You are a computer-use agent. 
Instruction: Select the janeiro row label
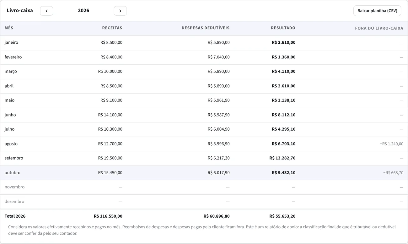(11, 42)
